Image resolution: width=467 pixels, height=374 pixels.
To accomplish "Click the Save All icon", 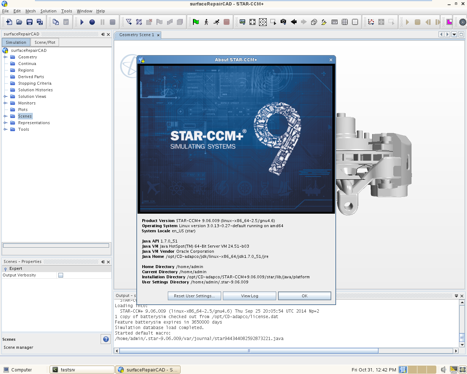I will (40, 22).
